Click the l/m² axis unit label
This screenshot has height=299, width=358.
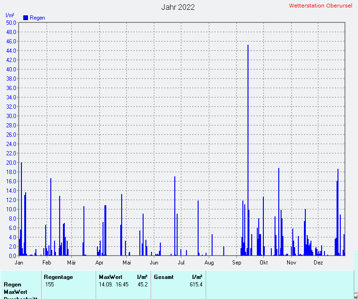(10, 15)
